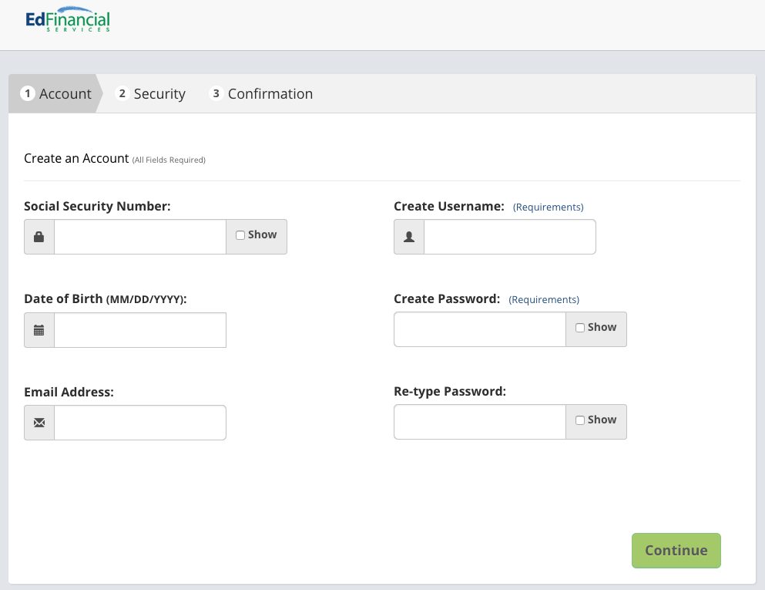This screenshot has width=765, height=590.
Task: Click the EdFinancial Services logo
Action: tap(68, 19)
